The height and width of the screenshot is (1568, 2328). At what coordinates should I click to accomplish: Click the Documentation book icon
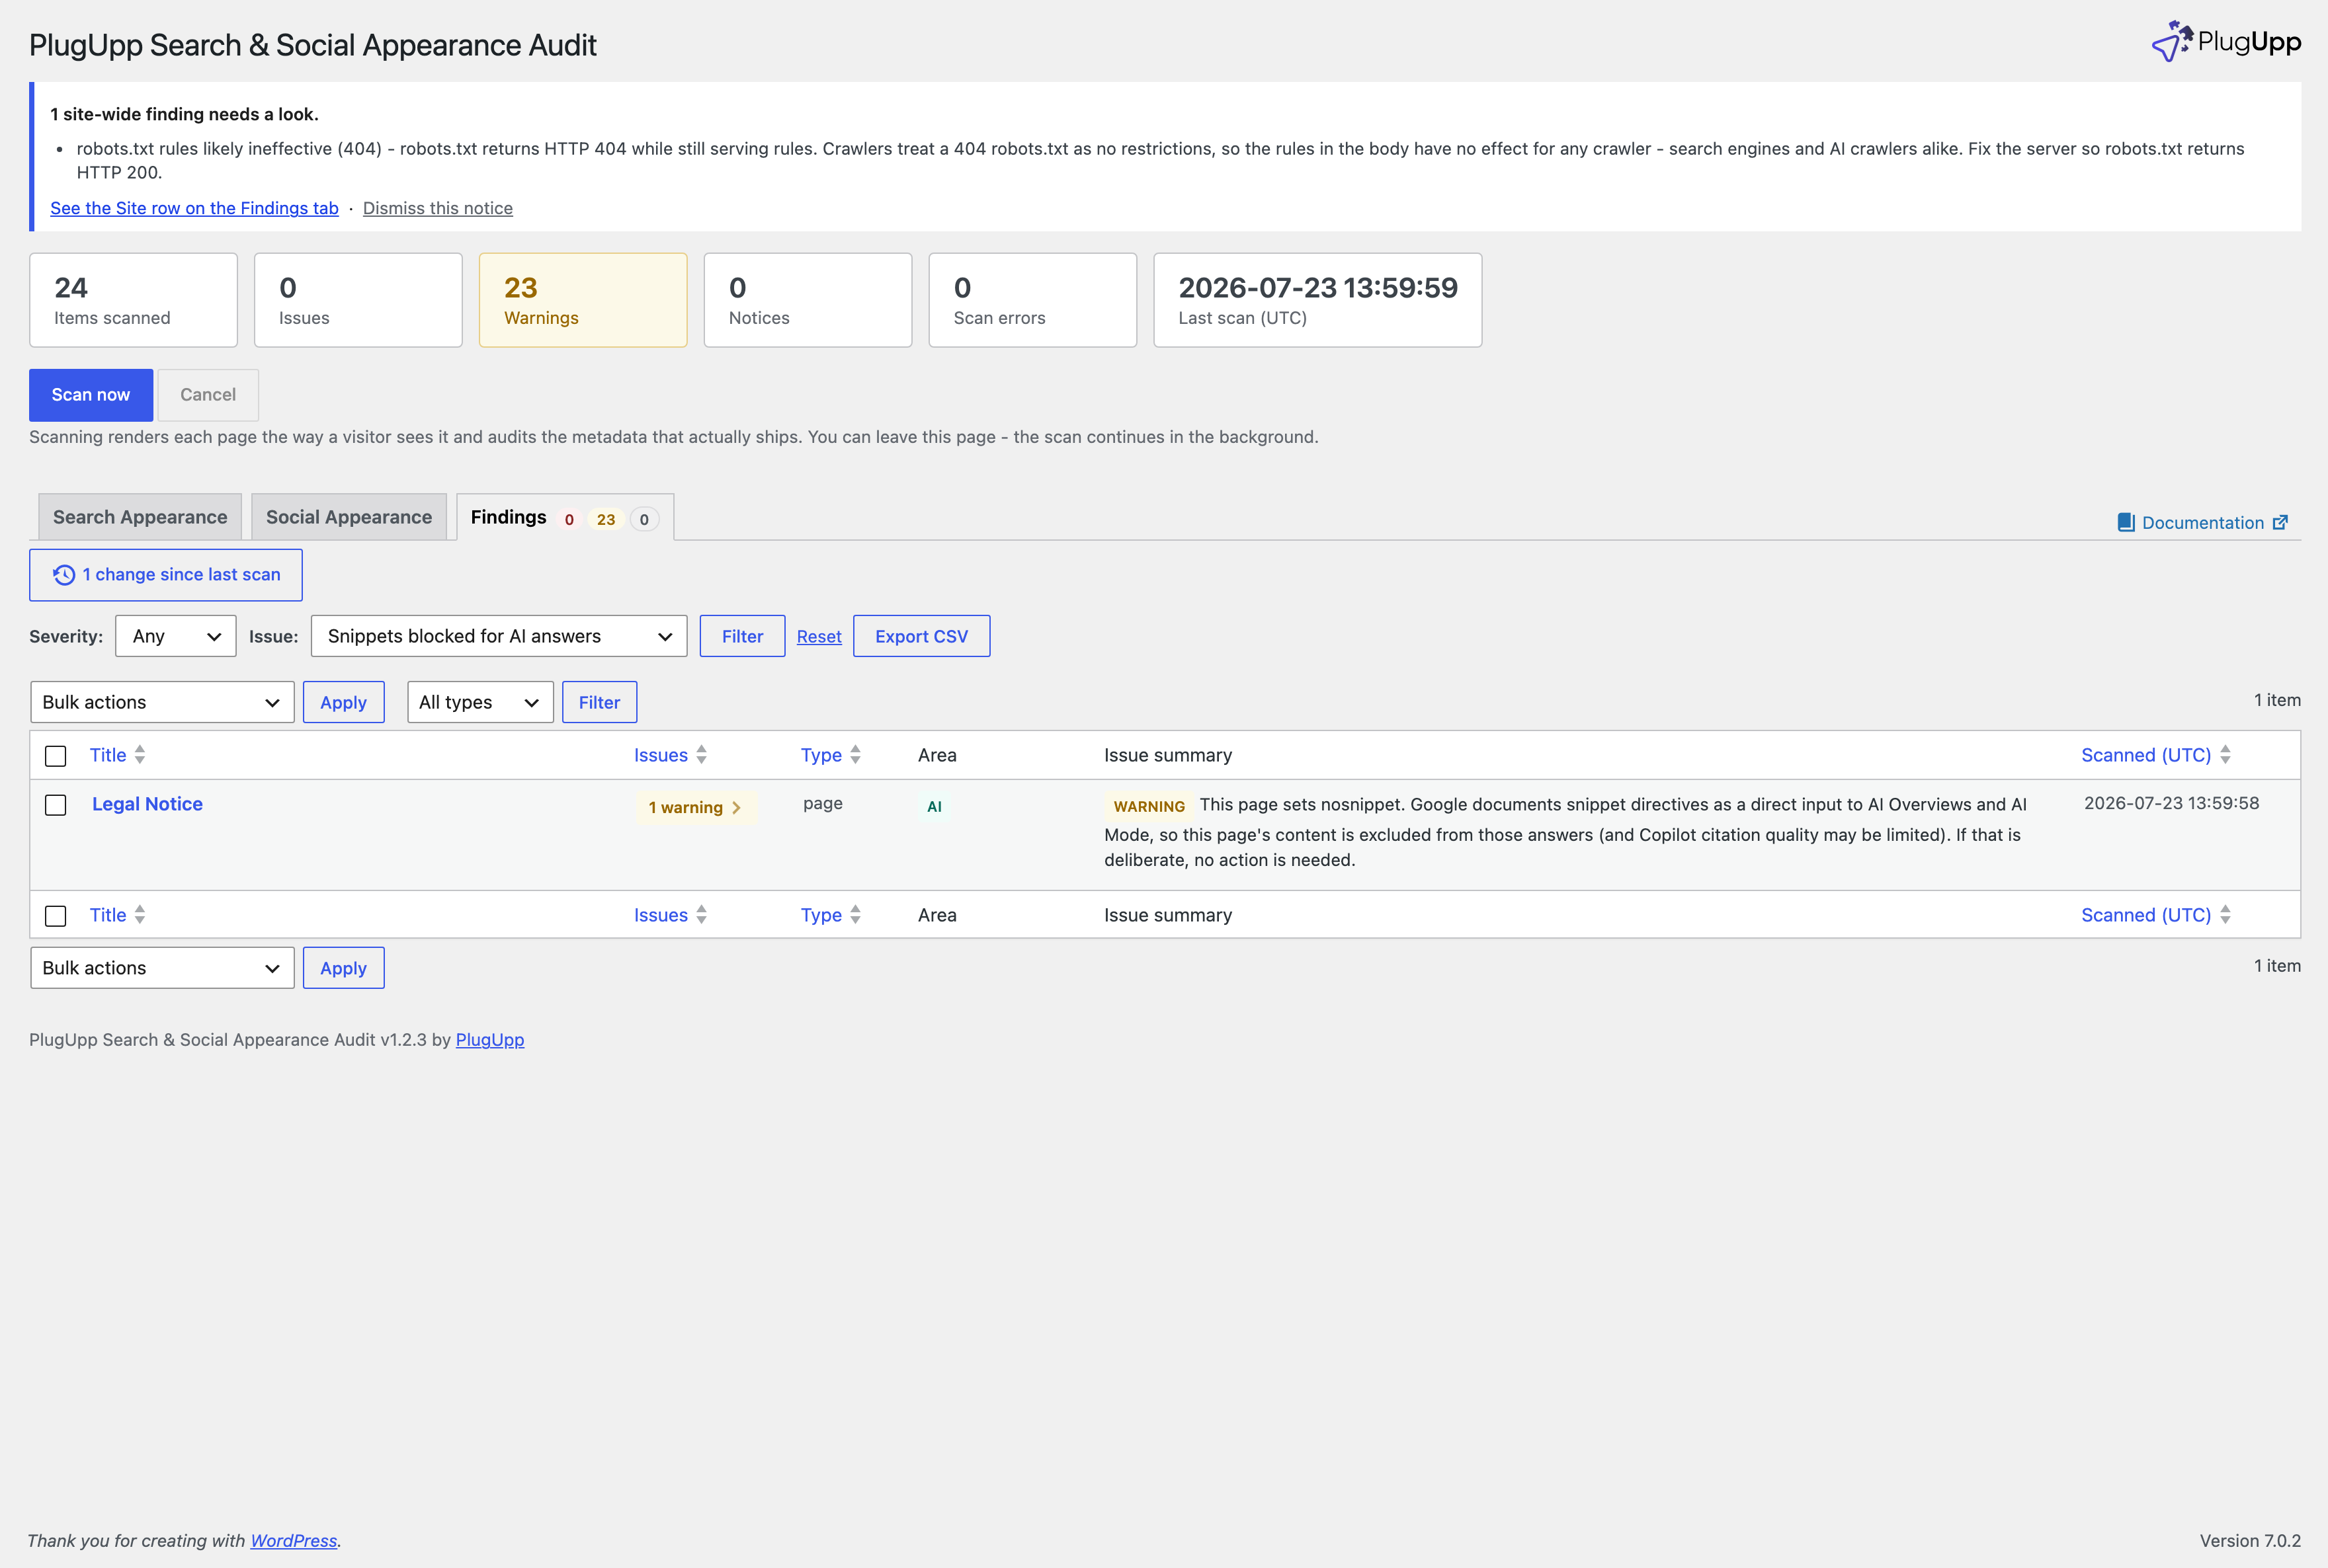(x=2126, y=522)
